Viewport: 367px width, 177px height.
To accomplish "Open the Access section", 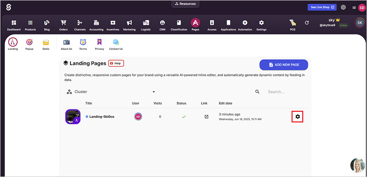I will (212, 25).
